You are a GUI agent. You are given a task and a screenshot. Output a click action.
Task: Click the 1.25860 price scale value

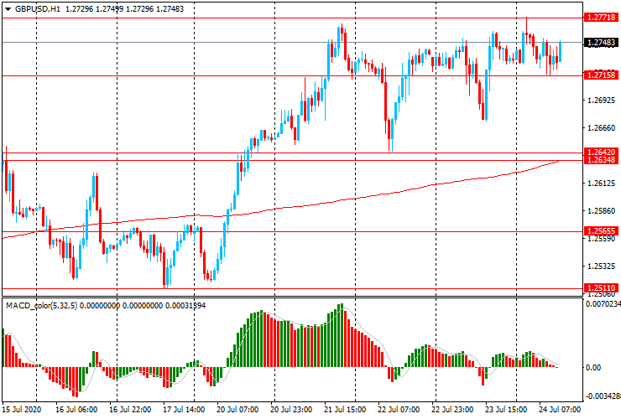[x=601, y=211]
